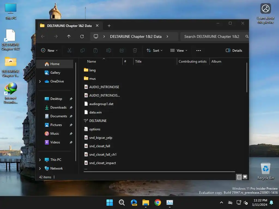Viewport: 279px width, 209px height.
Task: Open the Sort dropdown
Action: tap(154, 50)
